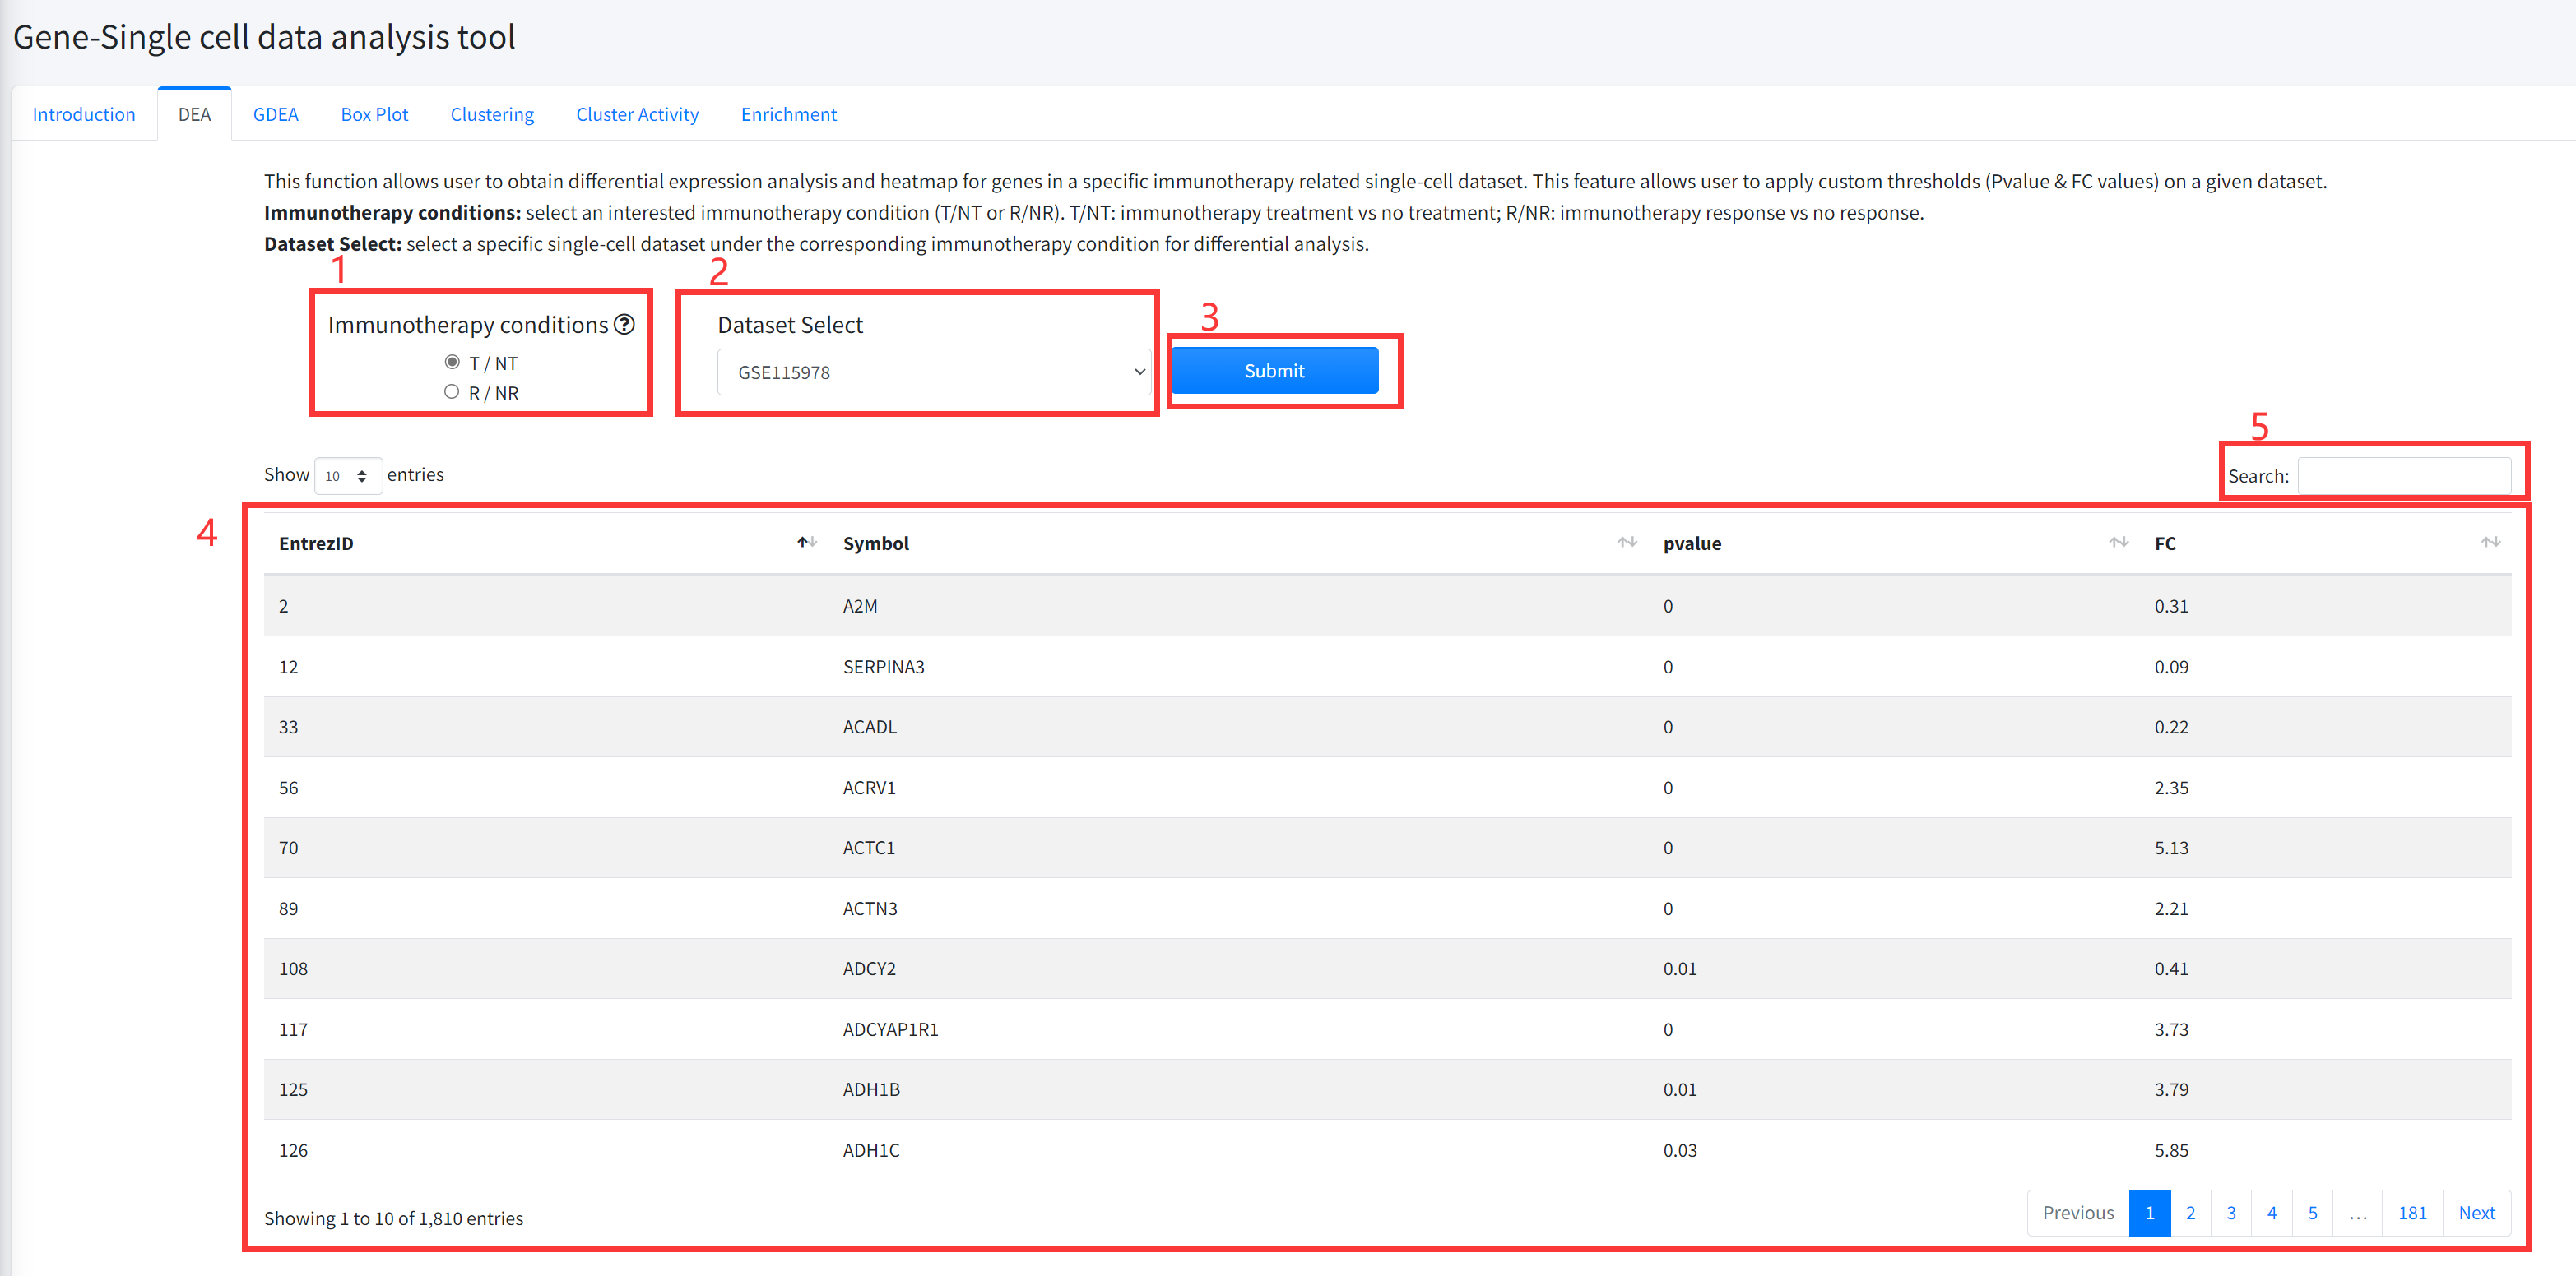
Task: Click Next in table pagination
Action: (2476, 1212)
